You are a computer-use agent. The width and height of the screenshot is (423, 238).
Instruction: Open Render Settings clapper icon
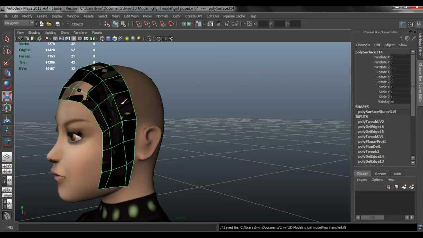point(235,24)
